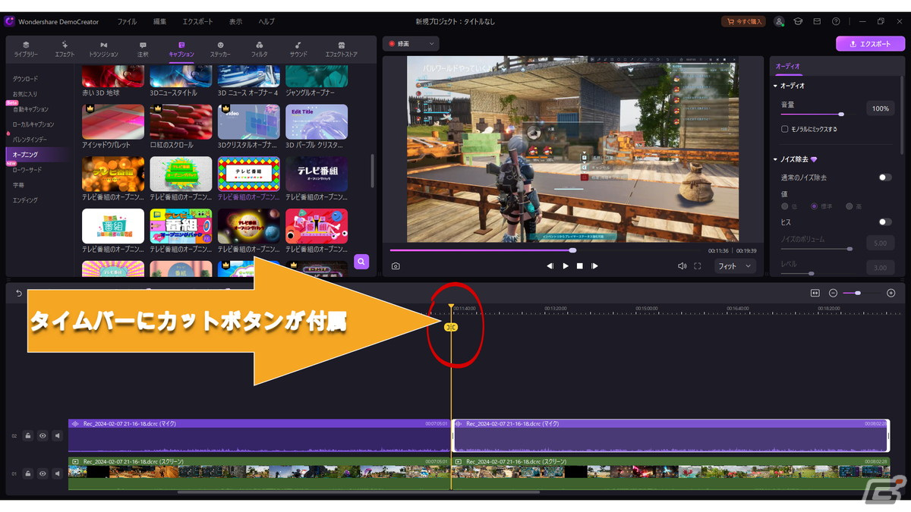
Task: Toggle 通常のノイズ除去 switch on
Action: tap(885, 177)
